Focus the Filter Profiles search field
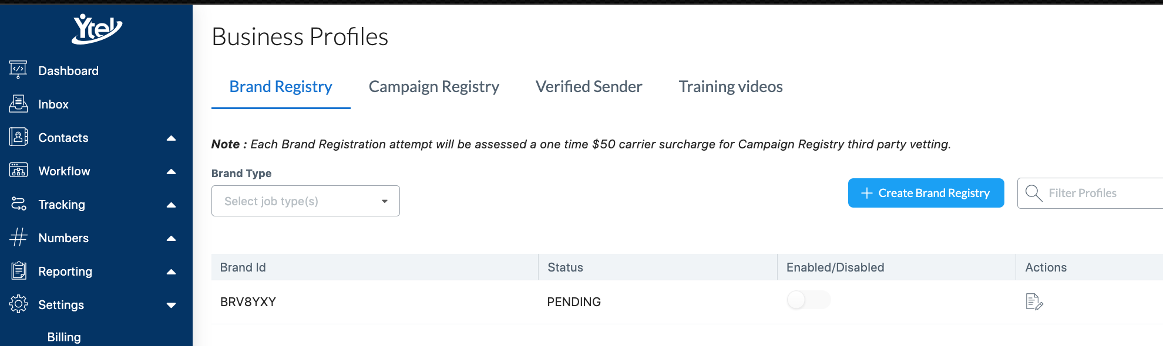Viewport: 1163px width, 346px height. click(x=1090, y=193)
